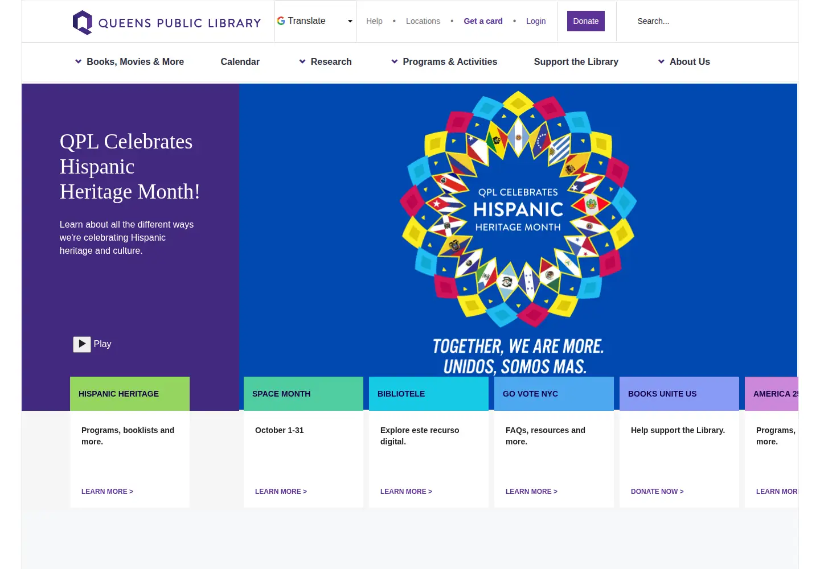Click Donate Now under Books Unite Us

(x=657, y=492)
